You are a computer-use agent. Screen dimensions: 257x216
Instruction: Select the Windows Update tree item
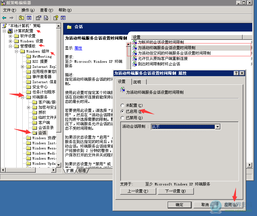[x=44, y=163]
